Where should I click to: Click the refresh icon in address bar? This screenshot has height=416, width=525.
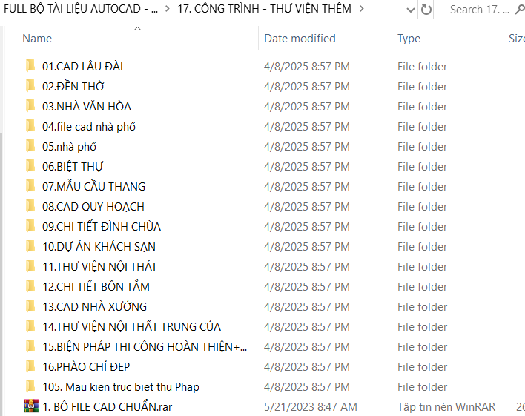426,10
